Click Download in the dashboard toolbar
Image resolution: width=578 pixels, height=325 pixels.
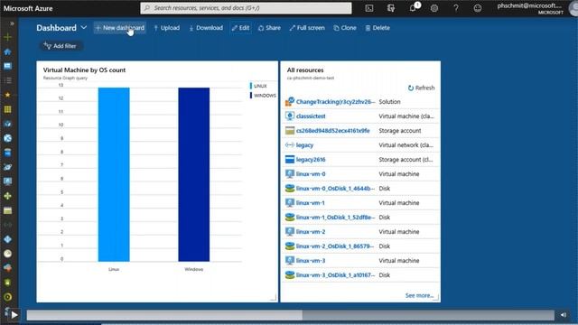pos(206,28)
